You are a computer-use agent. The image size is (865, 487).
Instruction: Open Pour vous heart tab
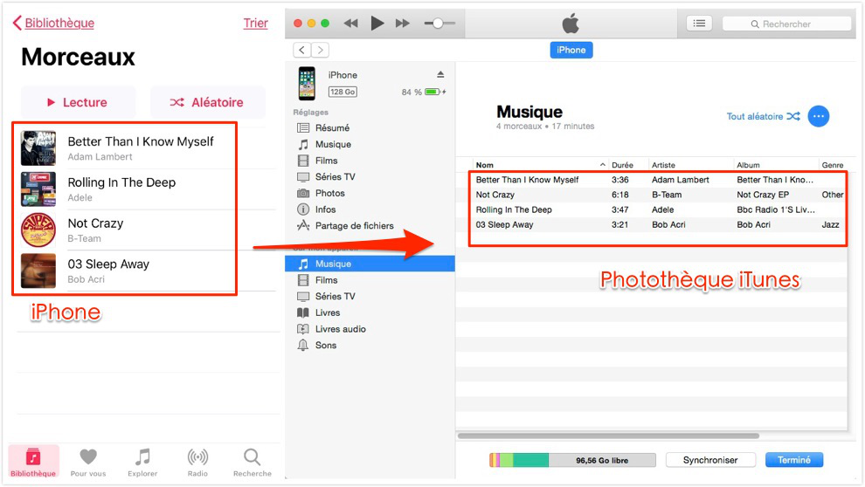point(88,462)
